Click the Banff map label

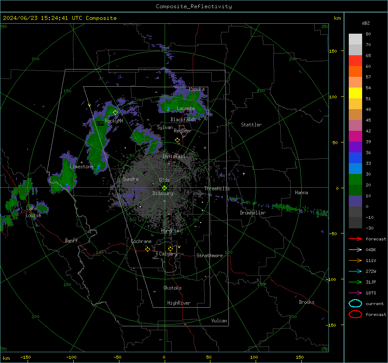[71, 240]
